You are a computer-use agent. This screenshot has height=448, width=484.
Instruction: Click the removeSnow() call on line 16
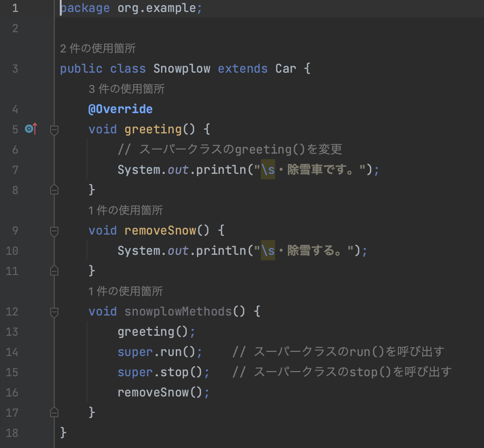click(160, 392)
